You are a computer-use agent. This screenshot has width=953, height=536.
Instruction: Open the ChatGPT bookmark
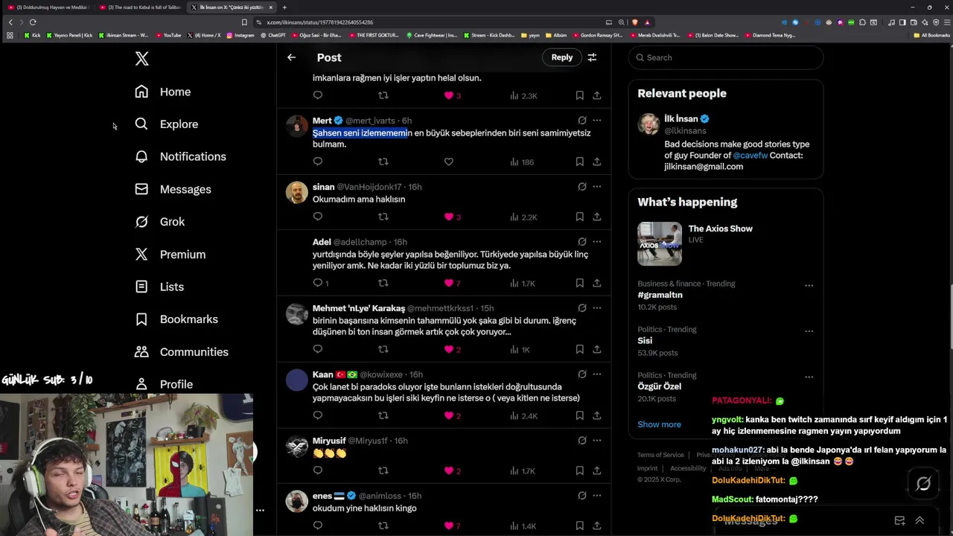coord(272,35)
